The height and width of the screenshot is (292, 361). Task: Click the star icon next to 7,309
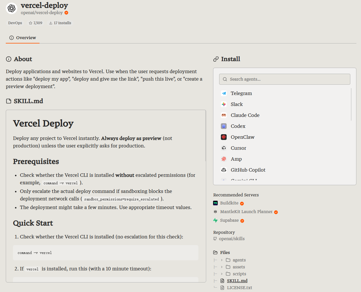coord(31,23)
